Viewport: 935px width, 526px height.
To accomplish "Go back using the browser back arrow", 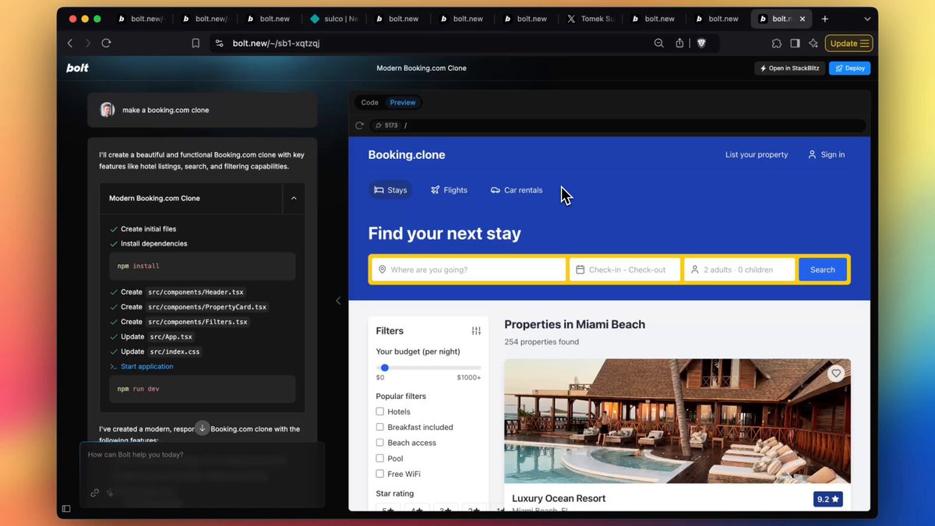I will tap(70, 44).
